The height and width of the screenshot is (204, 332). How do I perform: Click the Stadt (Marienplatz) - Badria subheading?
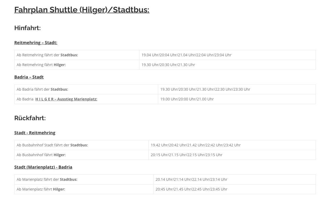click(43, 167)
